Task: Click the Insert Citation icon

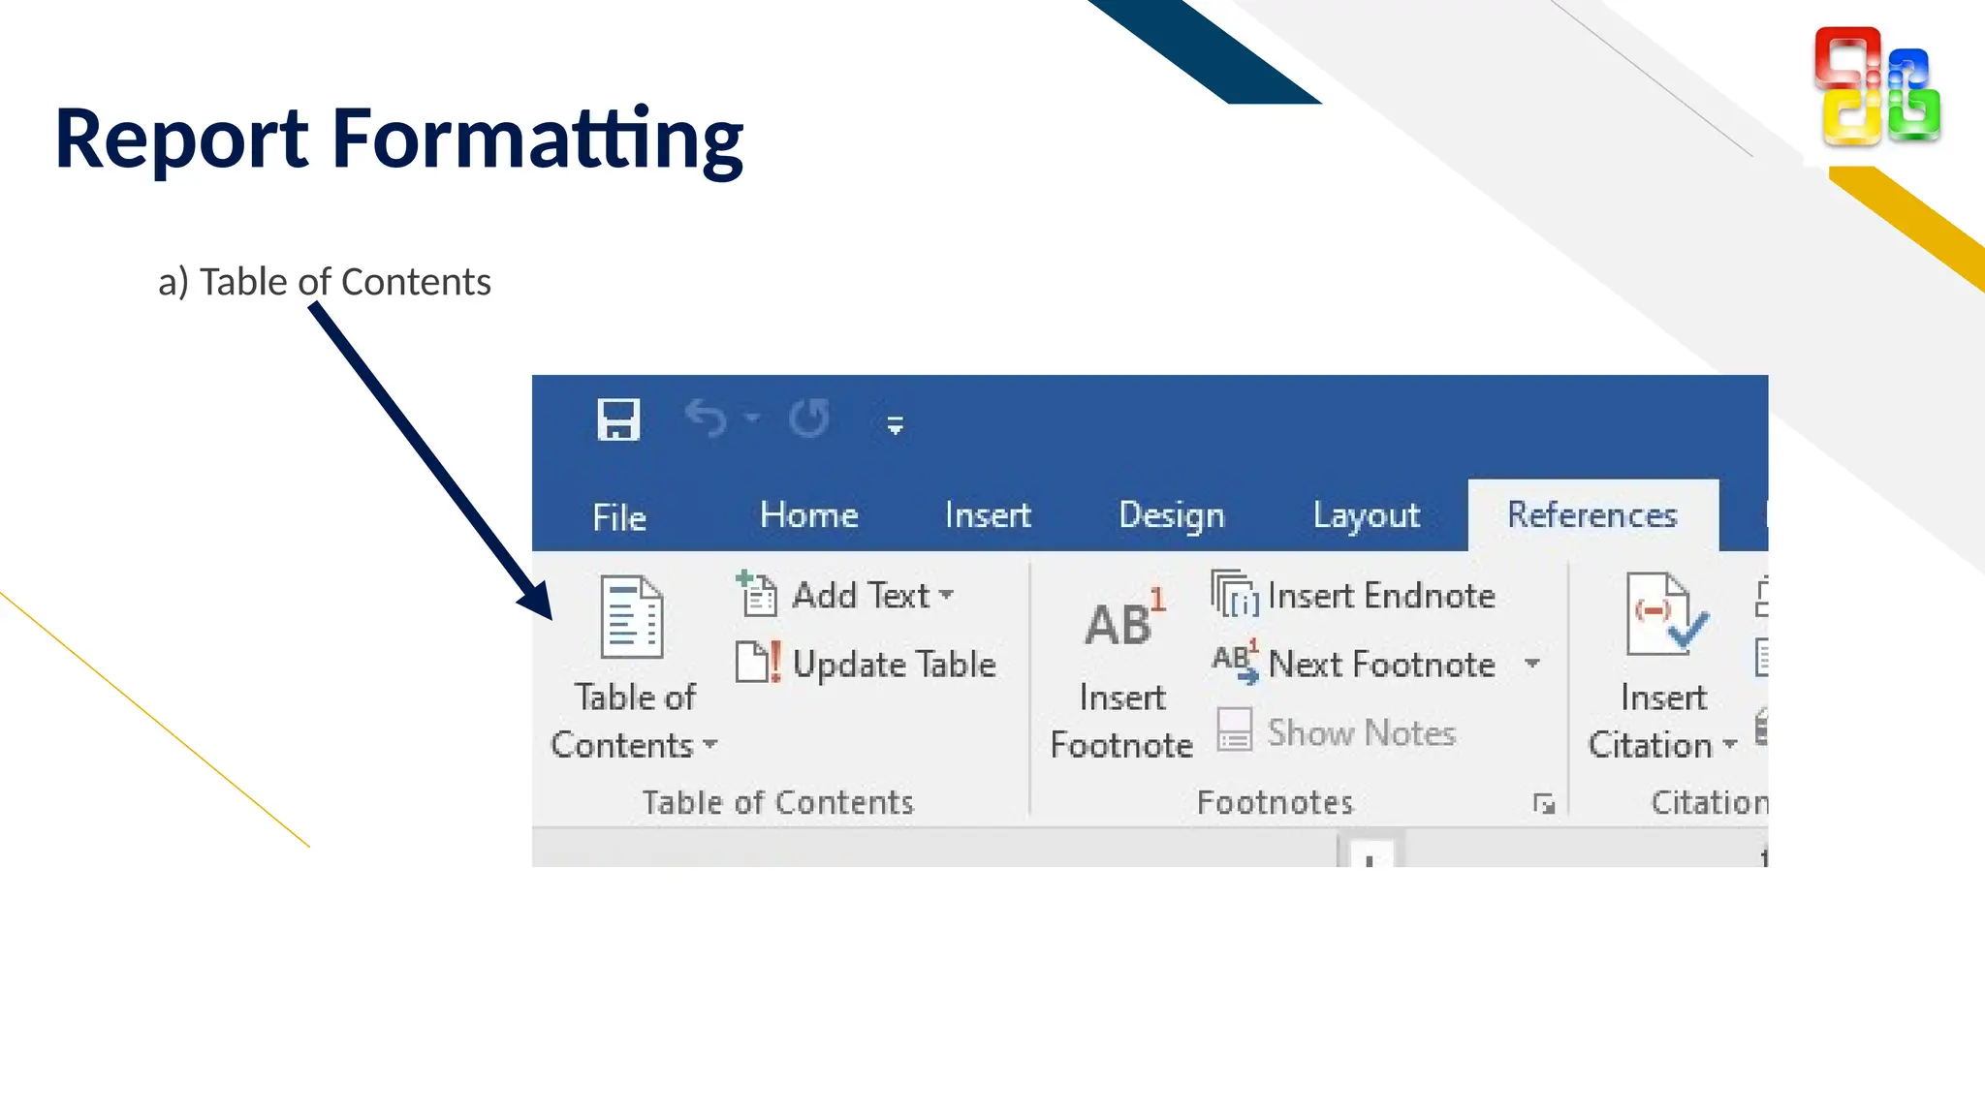Action: (1666, 614)
